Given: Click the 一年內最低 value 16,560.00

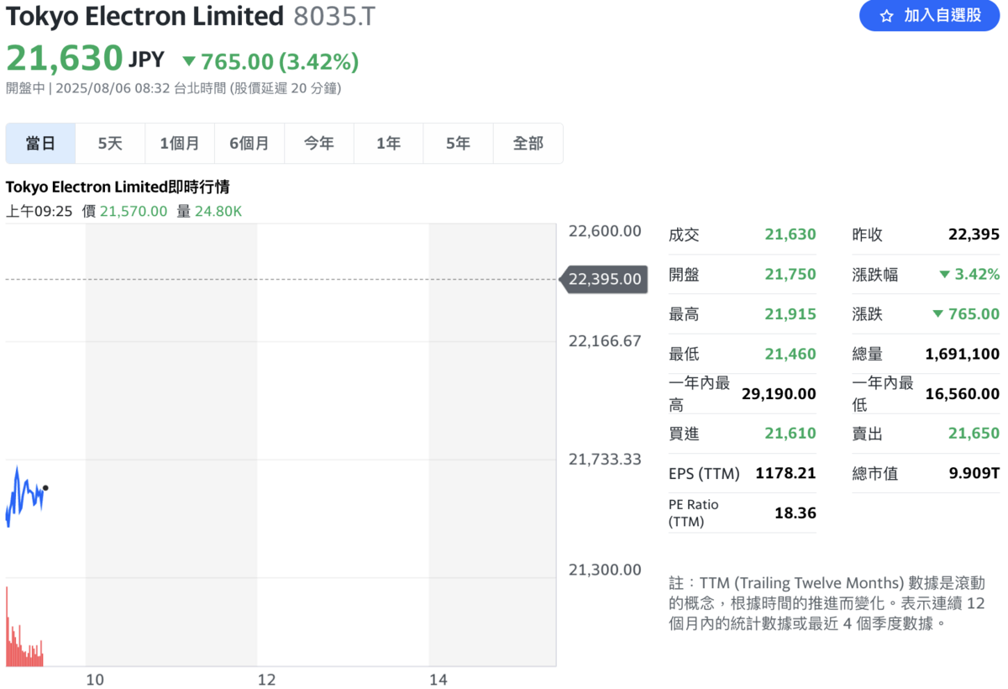Looking at the screenshot, I should pos(963,393).
